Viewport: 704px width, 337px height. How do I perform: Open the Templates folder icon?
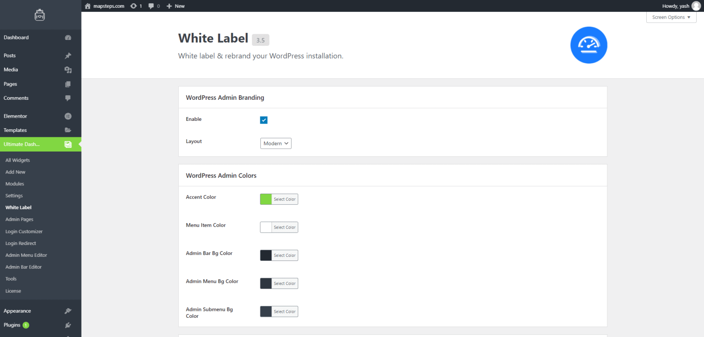click(68, 130)
